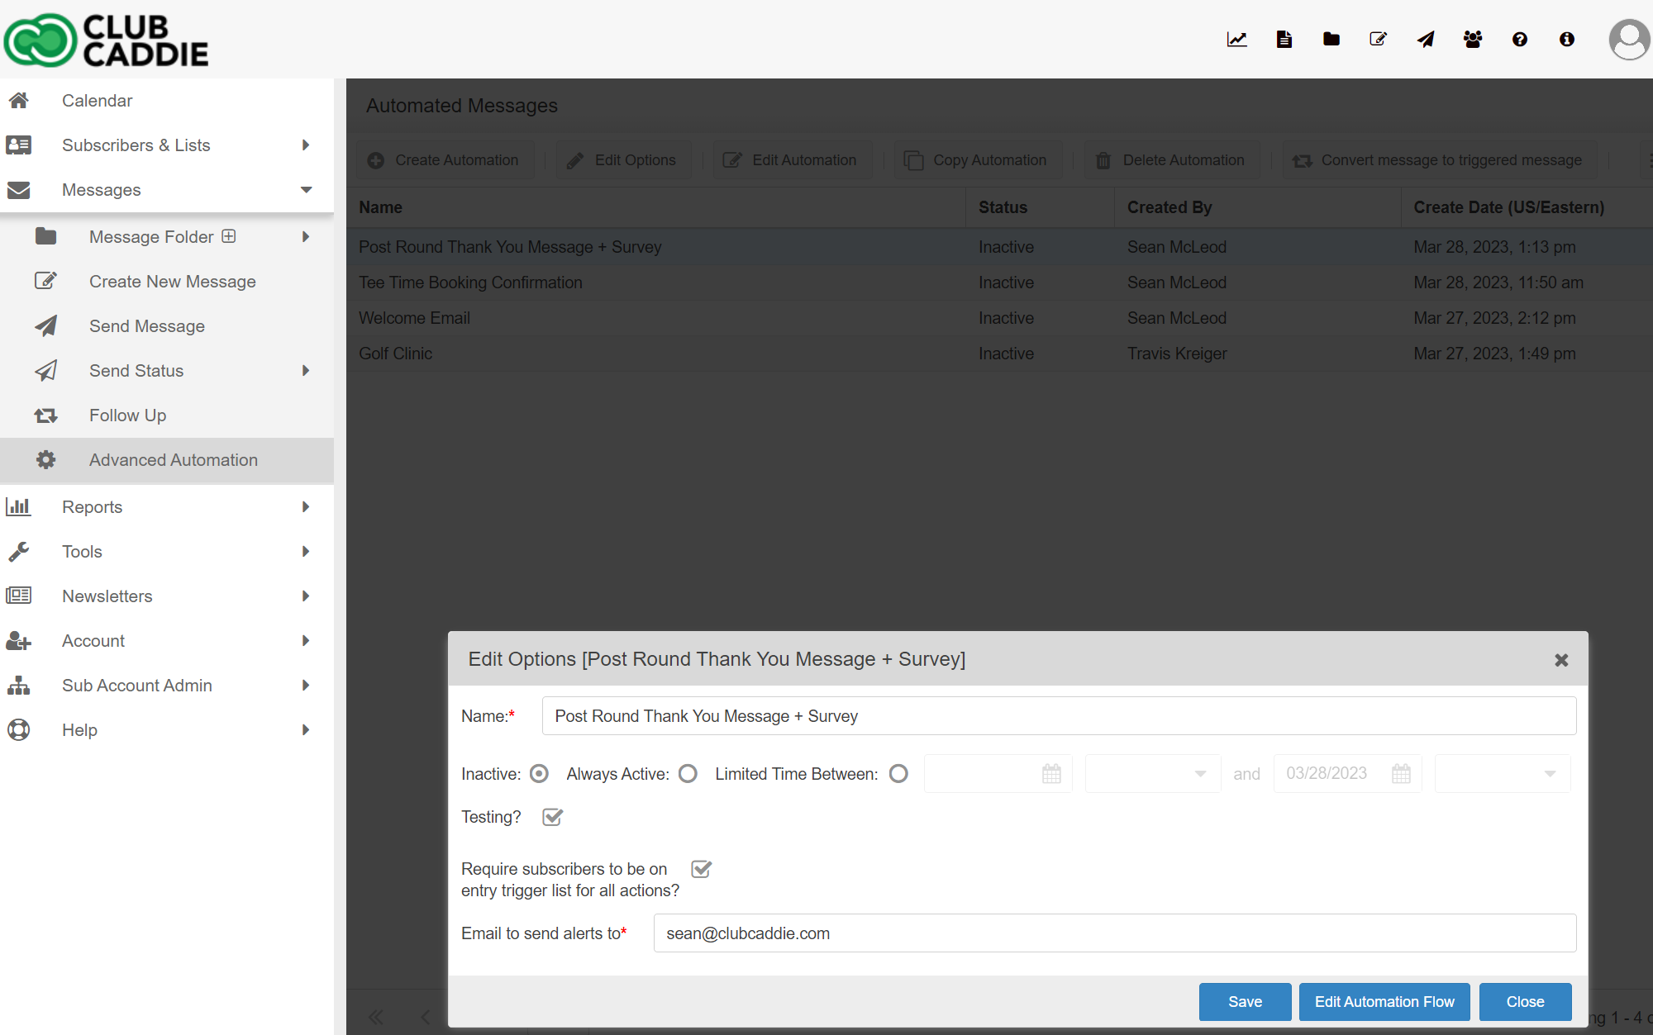Open the start time dropdown
Image resolution: width=1653 pixels, height=1035 pixels.
1152,774
